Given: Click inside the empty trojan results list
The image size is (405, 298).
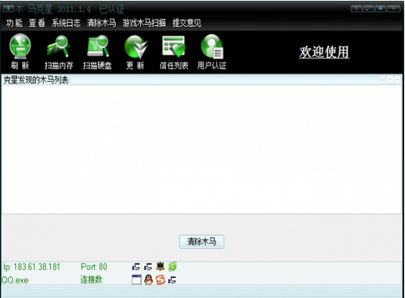Looking at the screenshot, I should coord(202,149).
